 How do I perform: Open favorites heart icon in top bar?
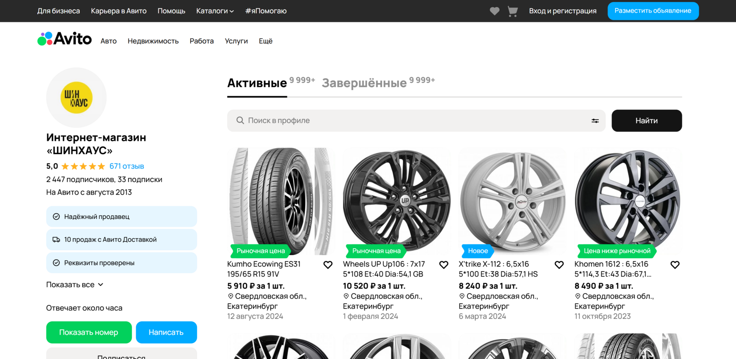click(494, 11)
